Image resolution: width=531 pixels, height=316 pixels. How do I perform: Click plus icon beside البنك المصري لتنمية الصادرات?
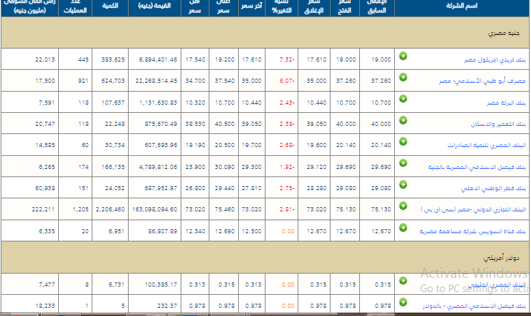click(x=403, y=142)
